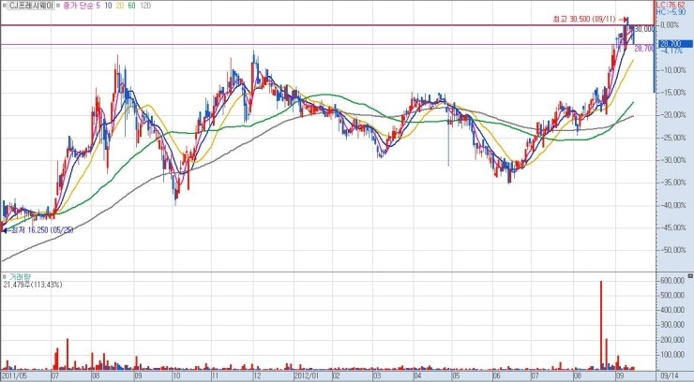Select the tallest red volume bar

coord(600,323)
